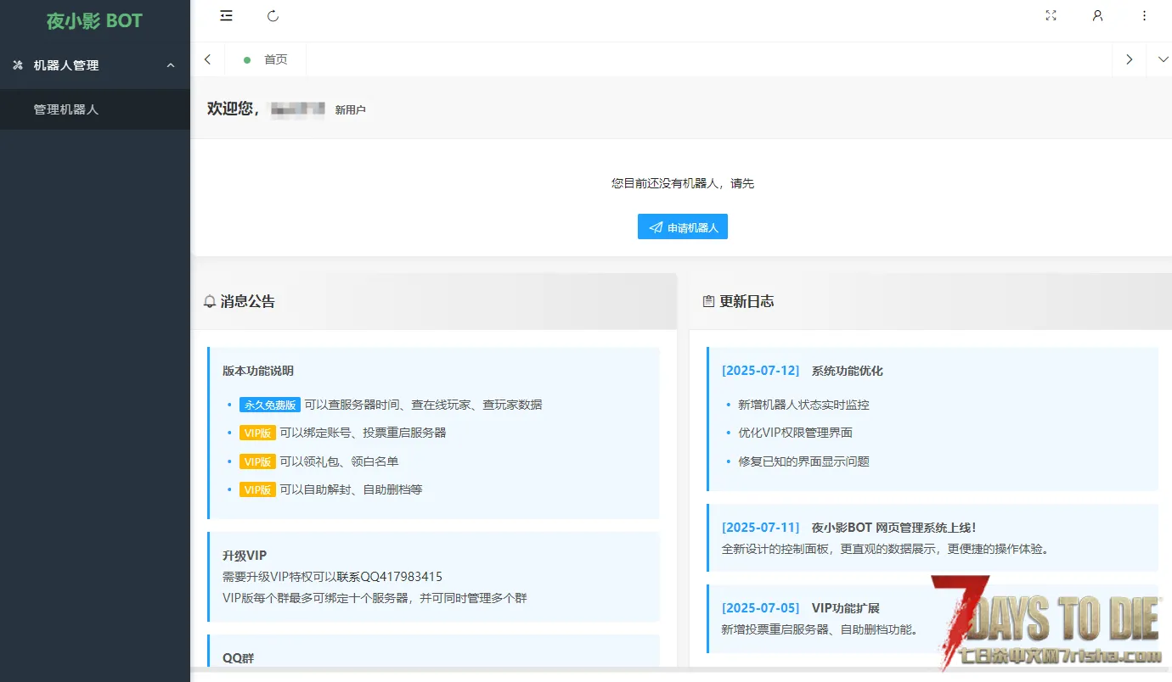Click the [2025-07-12] date label
This screenshot has height=682, width=1172.
click(x=761, y=371)
